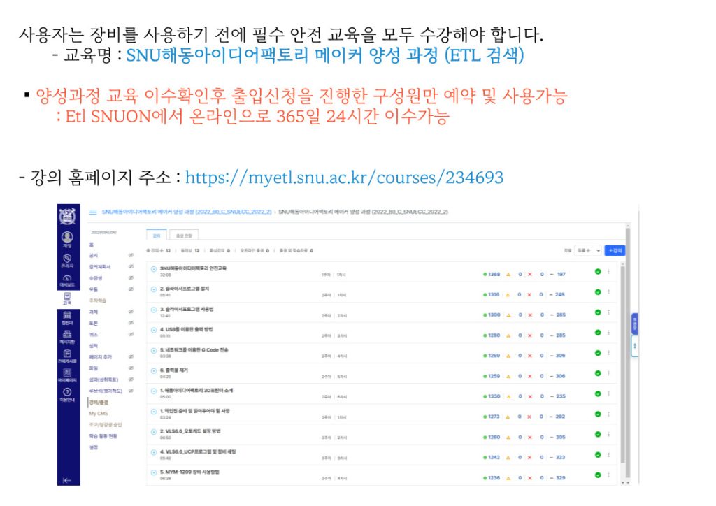The height and width of the screenshot is (506, 716).
Task: Open the myetl.snu.ac.kr course homepage link
Action: pos(344,178)
